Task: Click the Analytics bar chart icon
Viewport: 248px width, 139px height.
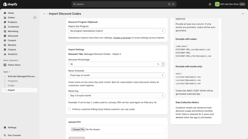Action: [x=5, y=54]
